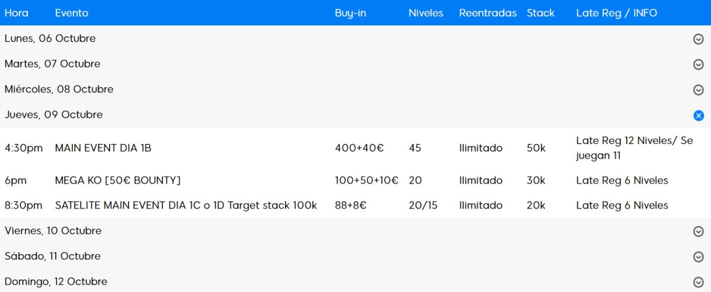Viewport: 711px width, 292px height.
Task: Expand the Martes, 07 Octubre chevron icon
Action: pos(698,65)
